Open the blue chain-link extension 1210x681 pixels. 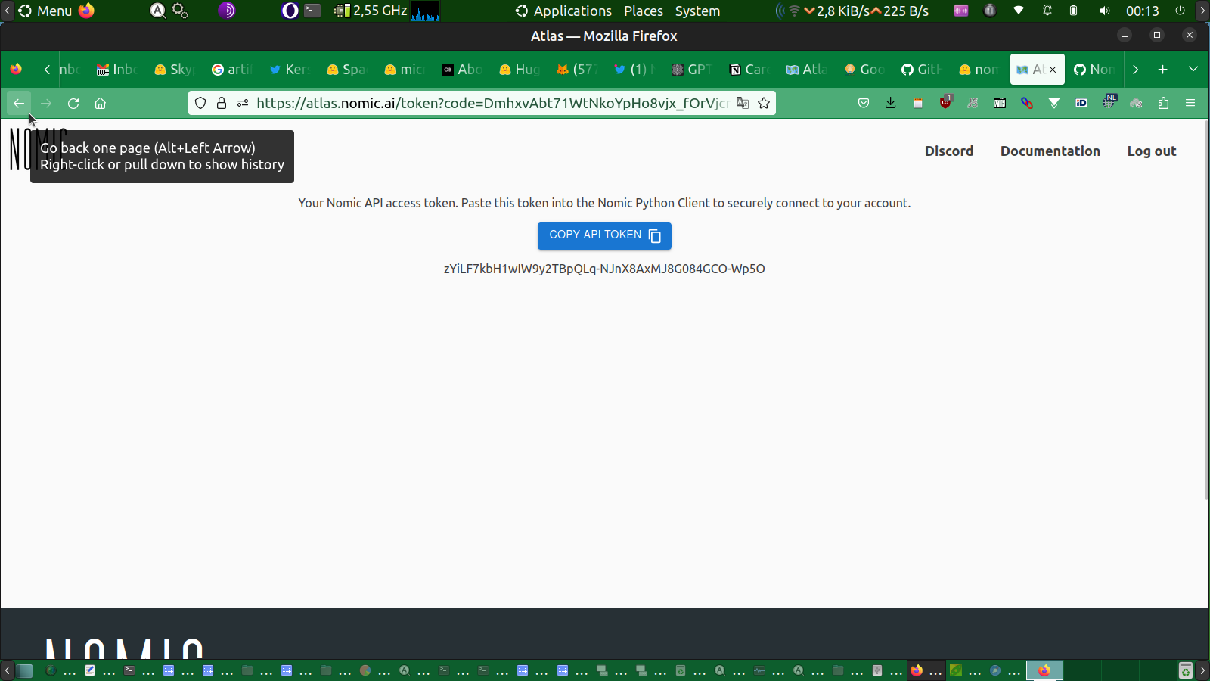1027,104
